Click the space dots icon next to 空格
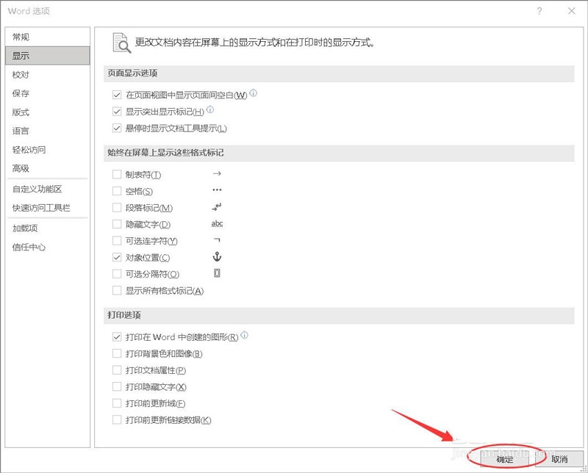 pyautogui.click(x=218, y=190)
